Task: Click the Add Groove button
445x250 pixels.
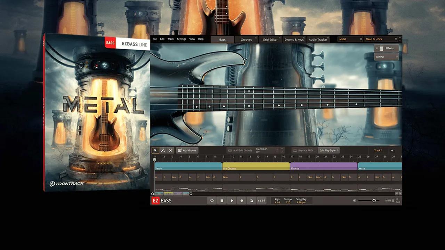Action: pos(187,150)
